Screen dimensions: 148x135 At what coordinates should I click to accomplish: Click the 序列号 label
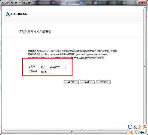(32, 67)
